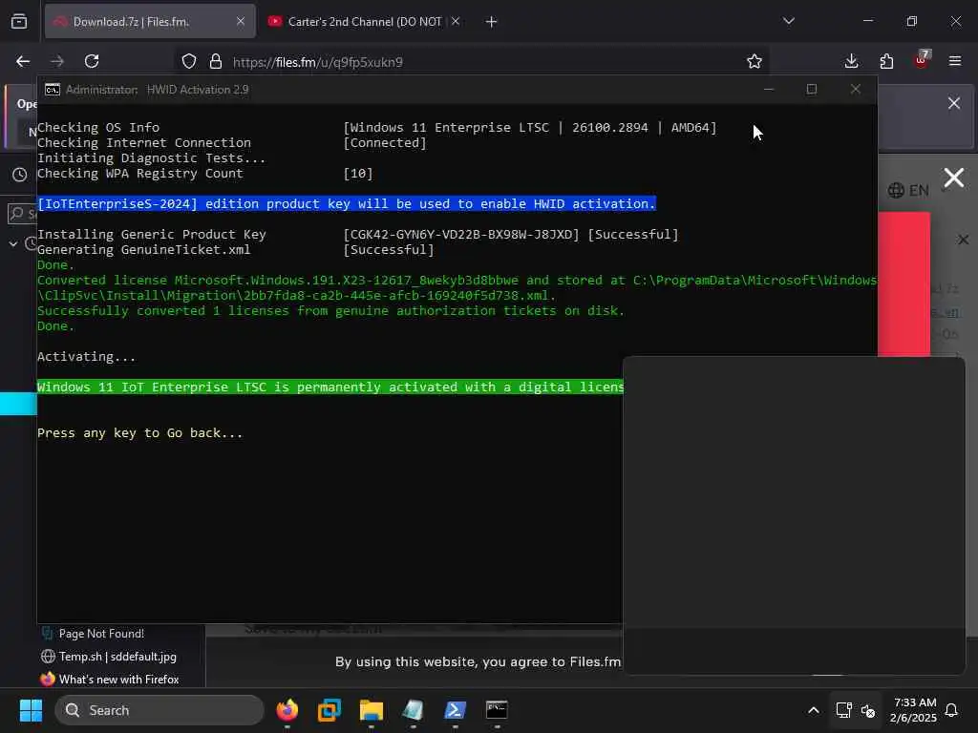Open the list all tabs dropdown

pyautogui.click(x=788, y=21)
